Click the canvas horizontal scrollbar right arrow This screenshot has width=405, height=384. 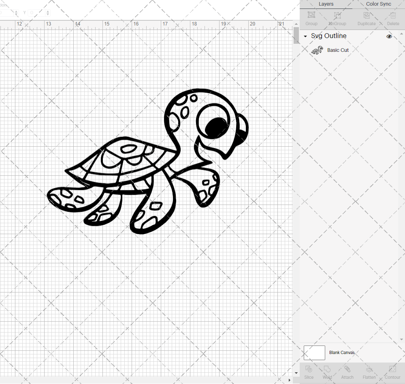tap(289, 380)
